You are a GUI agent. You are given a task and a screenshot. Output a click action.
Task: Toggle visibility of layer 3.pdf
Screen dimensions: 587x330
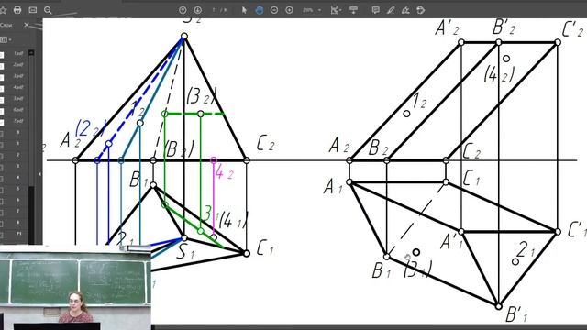2,77
